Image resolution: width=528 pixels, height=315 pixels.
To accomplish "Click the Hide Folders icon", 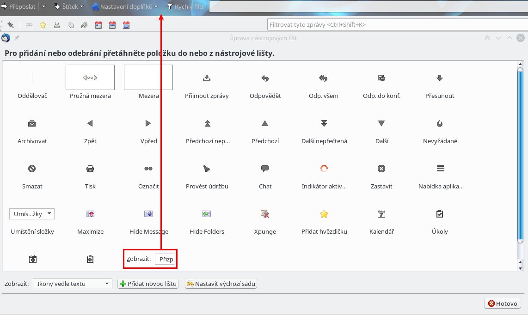I will (x=207, y=214).
